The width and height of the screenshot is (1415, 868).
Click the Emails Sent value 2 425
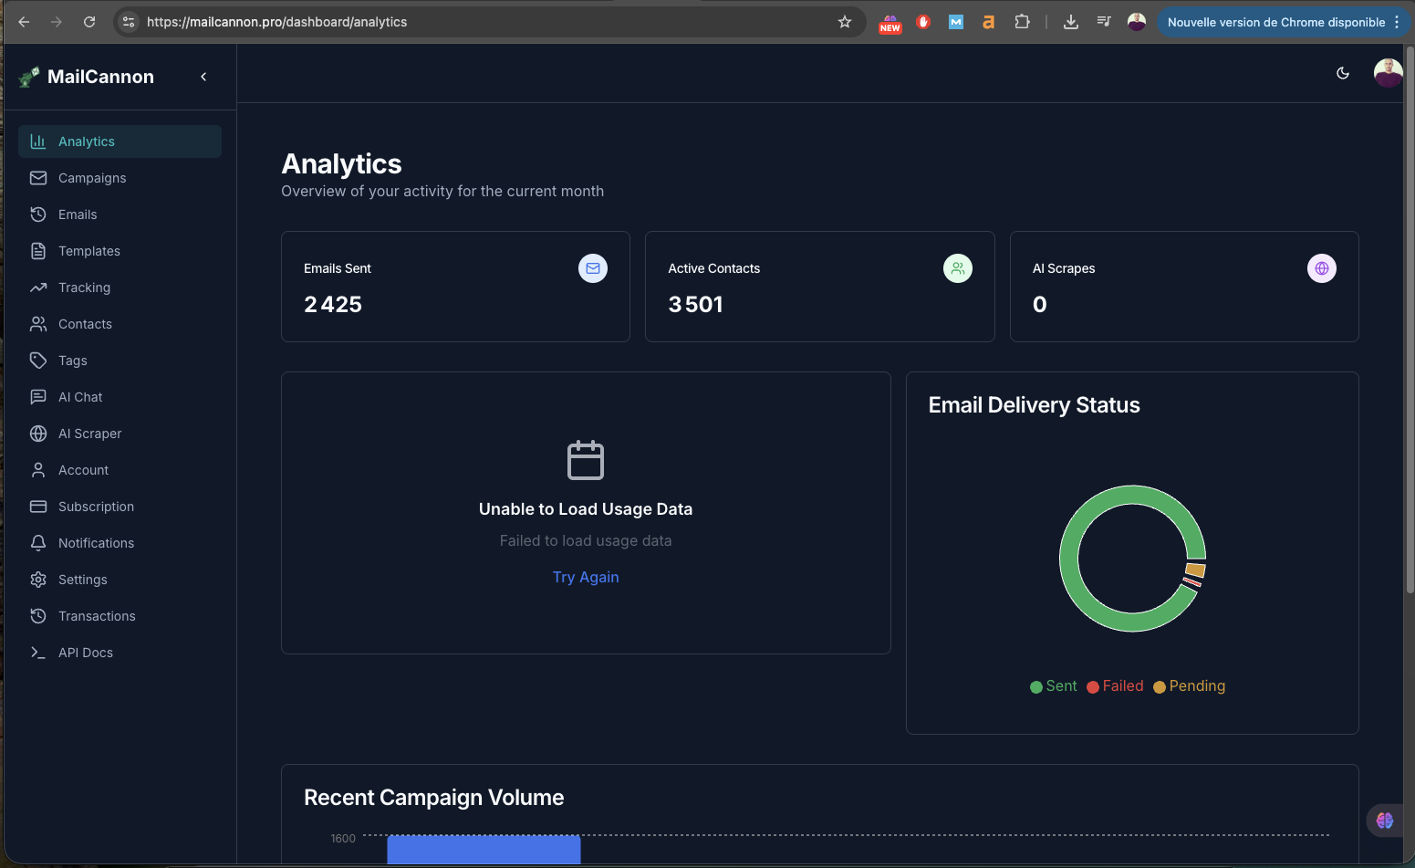333,305
